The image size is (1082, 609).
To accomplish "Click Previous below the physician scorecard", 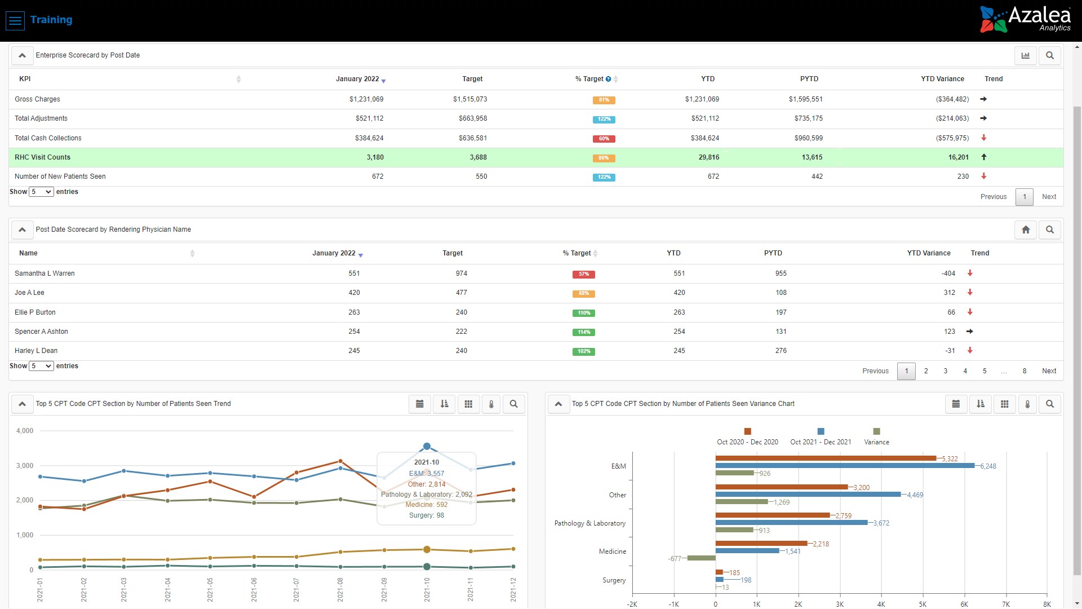I will click(875, 371).
